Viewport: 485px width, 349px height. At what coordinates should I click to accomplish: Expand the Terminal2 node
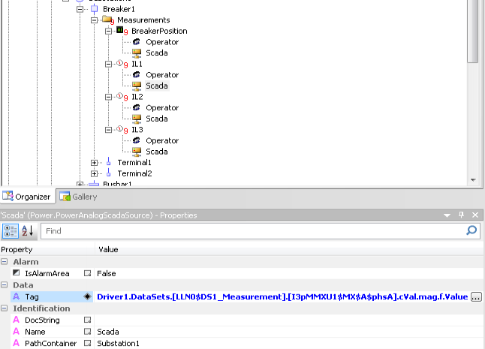[x=94, y=173]
